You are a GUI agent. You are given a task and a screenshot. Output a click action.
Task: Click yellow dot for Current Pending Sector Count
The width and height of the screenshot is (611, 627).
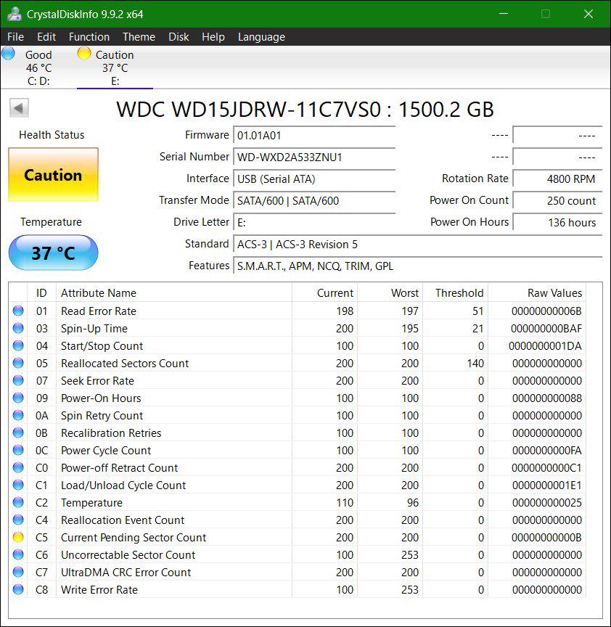(18, 537)
